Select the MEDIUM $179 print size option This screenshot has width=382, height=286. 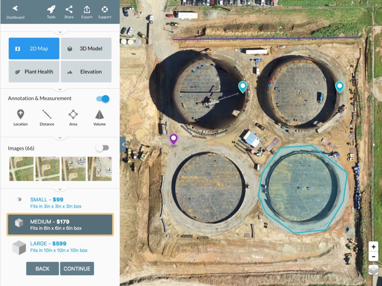point(60,224)
